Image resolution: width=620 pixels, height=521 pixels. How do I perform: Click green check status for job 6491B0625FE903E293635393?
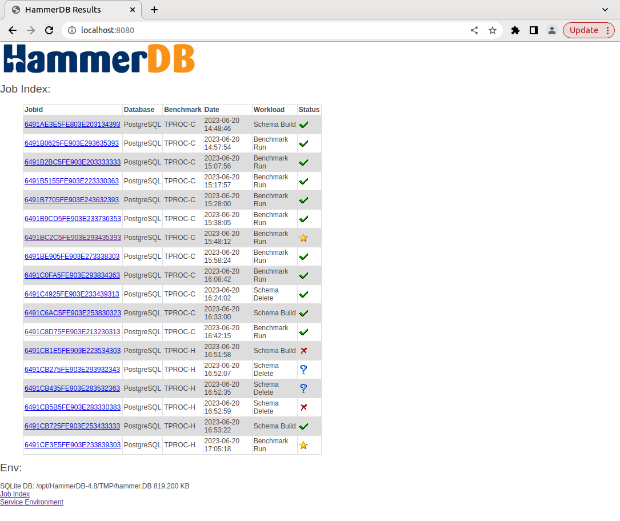tap(303, 143)
